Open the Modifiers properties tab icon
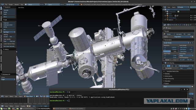This screenshot has height=110, width=196. (x=180, y=25)
